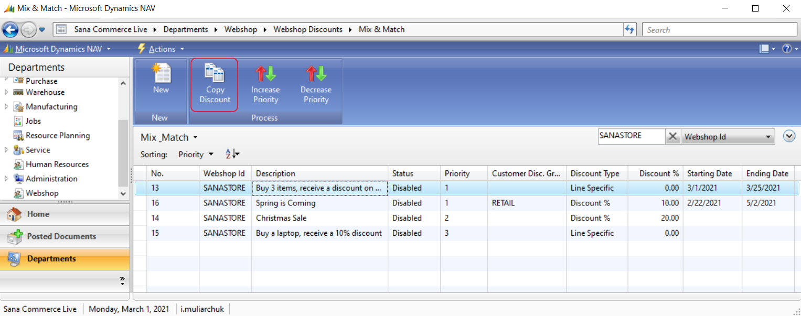Click Increase Priority arrows icon
Image resolution: width=801 pixels, height=316 pixels.
pos(265,73)
